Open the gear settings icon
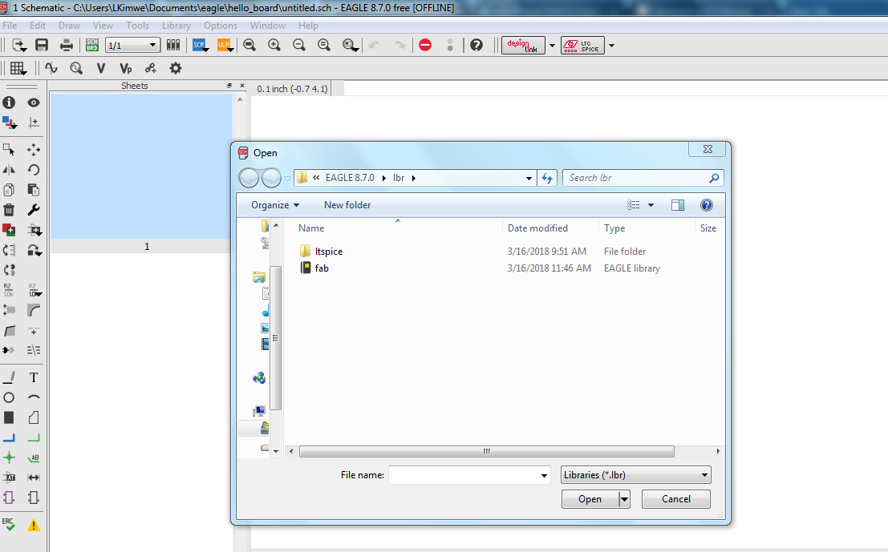The image size is (888, 552). (x=176, y=68)
